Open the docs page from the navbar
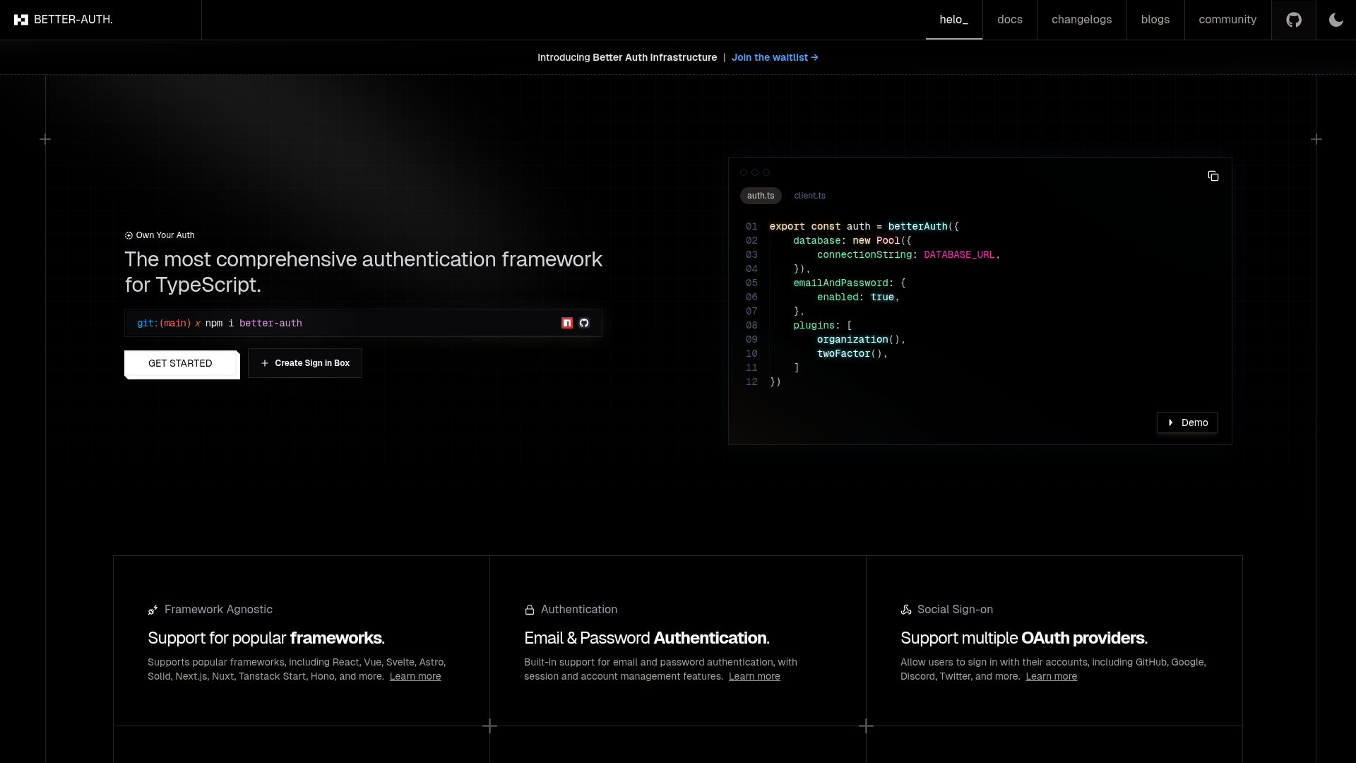Viewport: 1356px width, 763px height. (1010, 20)
